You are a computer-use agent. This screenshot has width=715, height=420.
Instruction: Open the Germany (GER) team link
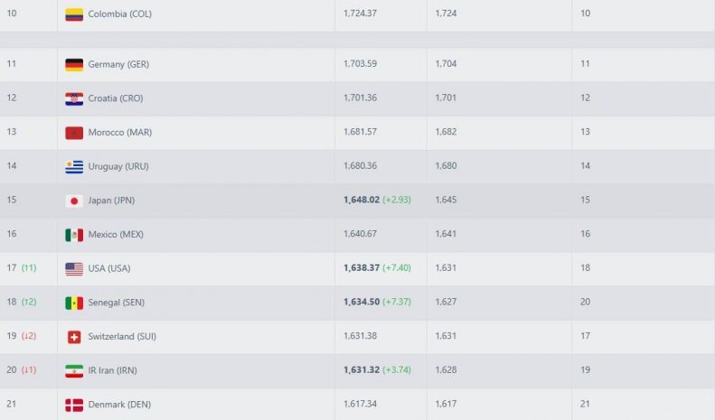[118, 65]
